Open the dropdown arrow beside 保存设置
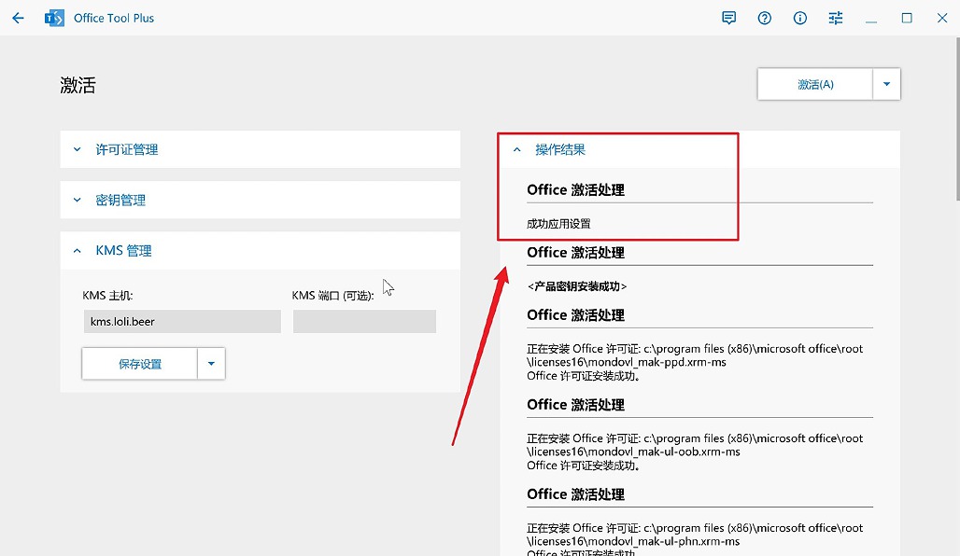The width and height of the screenshot is (960, 556). tap(211, 364)
